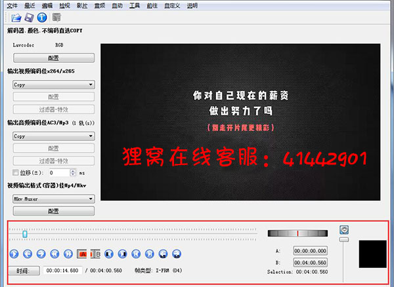Image resolution: width=394 pixels, height=287 pixels.
Task: Open the 前往 menu
Action: point(152,5)
